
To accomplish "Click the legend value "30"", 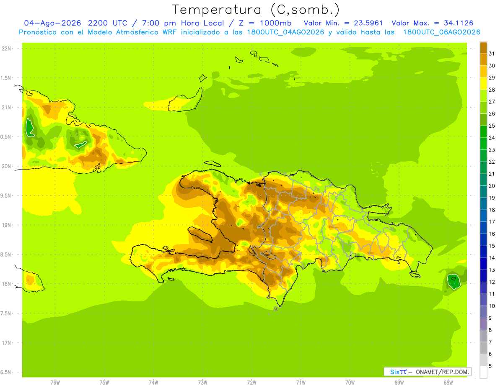I will click(492, 66).
